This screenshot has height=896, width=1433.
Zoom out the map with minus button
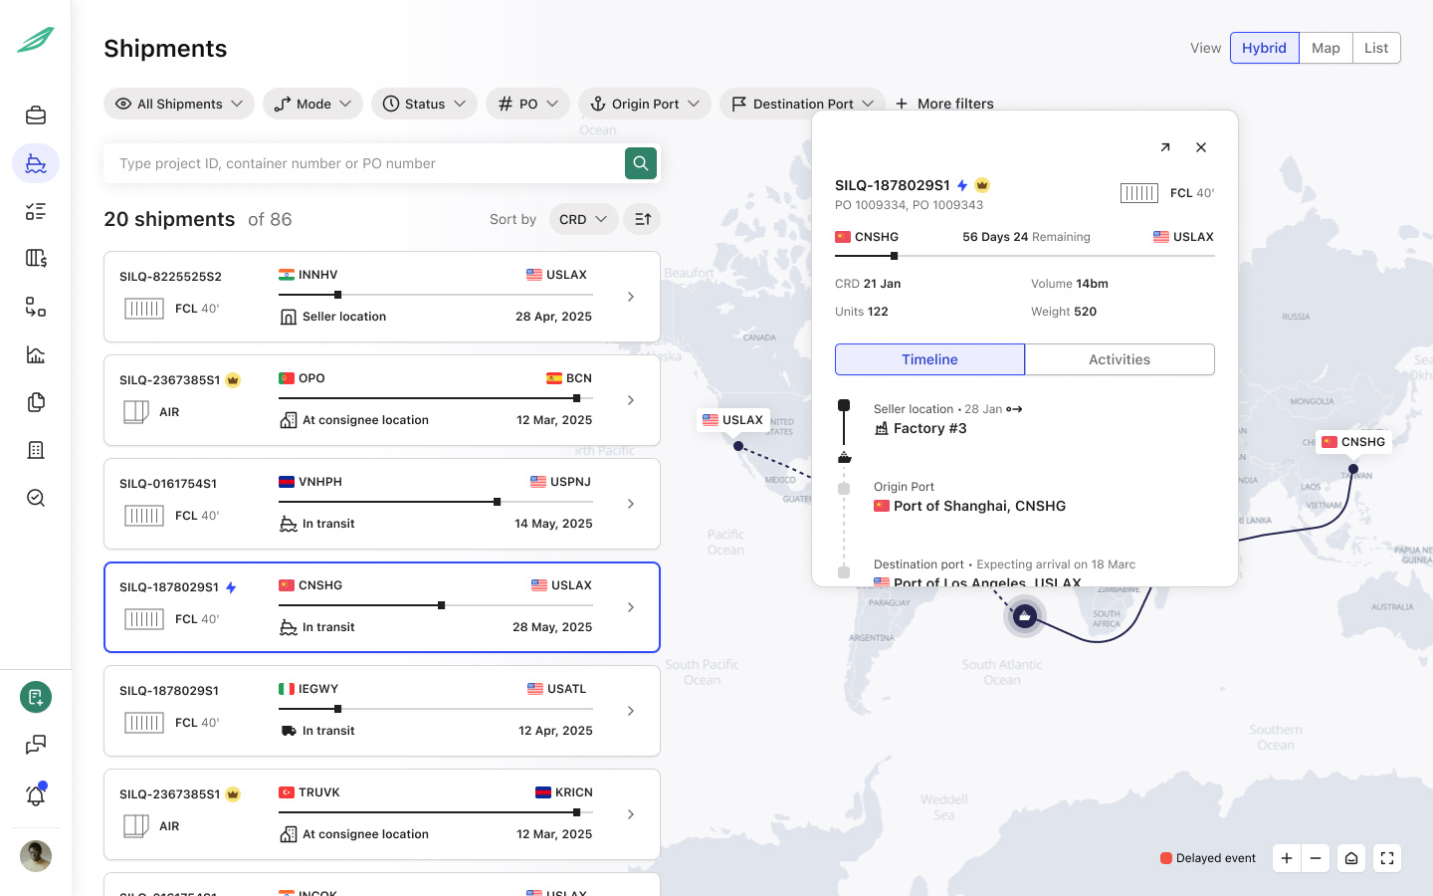click(1316, 857)
